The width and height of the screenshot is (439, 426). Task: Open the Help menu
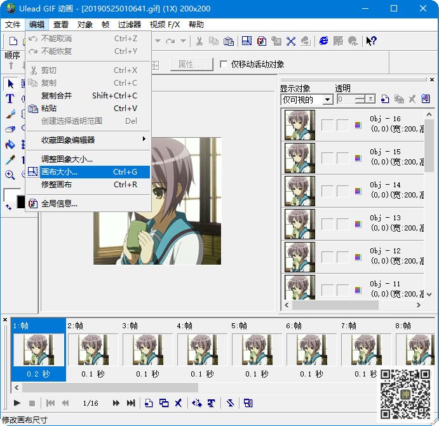pos(196,25)
